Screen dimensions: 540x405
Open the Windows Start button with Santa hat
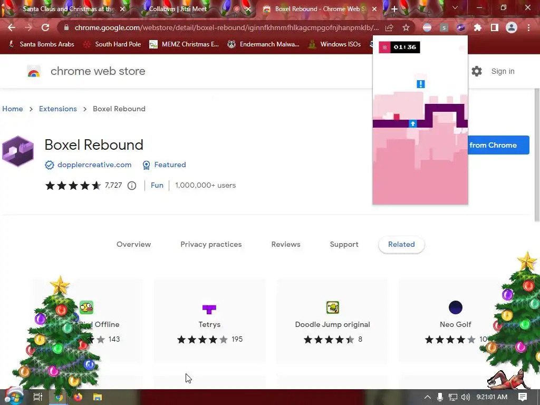14,397
